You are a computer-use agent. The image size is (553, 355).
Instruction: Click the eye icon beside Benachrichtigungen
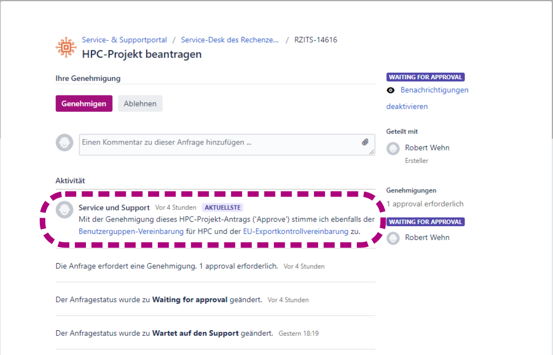point(391,90)
